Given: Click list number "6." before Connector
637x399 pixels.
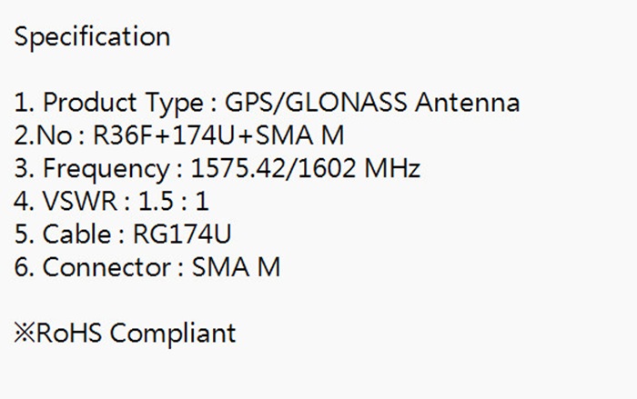Looking at the screenshot, I should point(25,267).
